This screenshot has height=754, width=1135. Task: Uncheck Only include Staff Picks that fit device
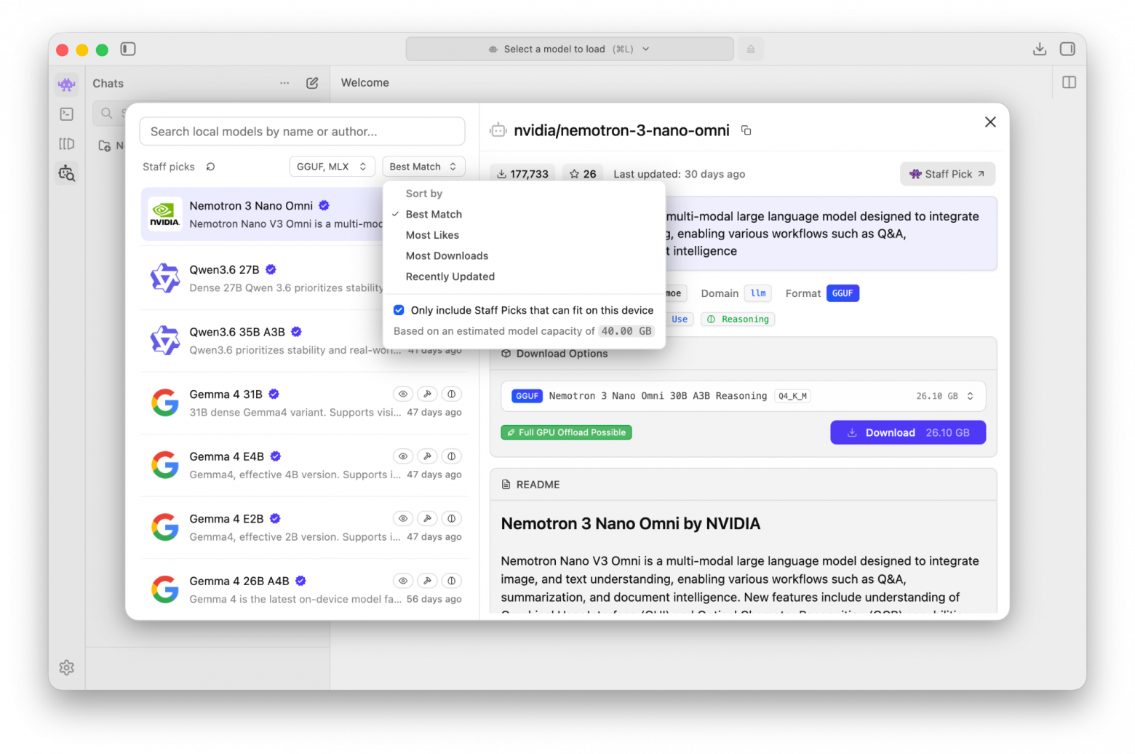399,310
